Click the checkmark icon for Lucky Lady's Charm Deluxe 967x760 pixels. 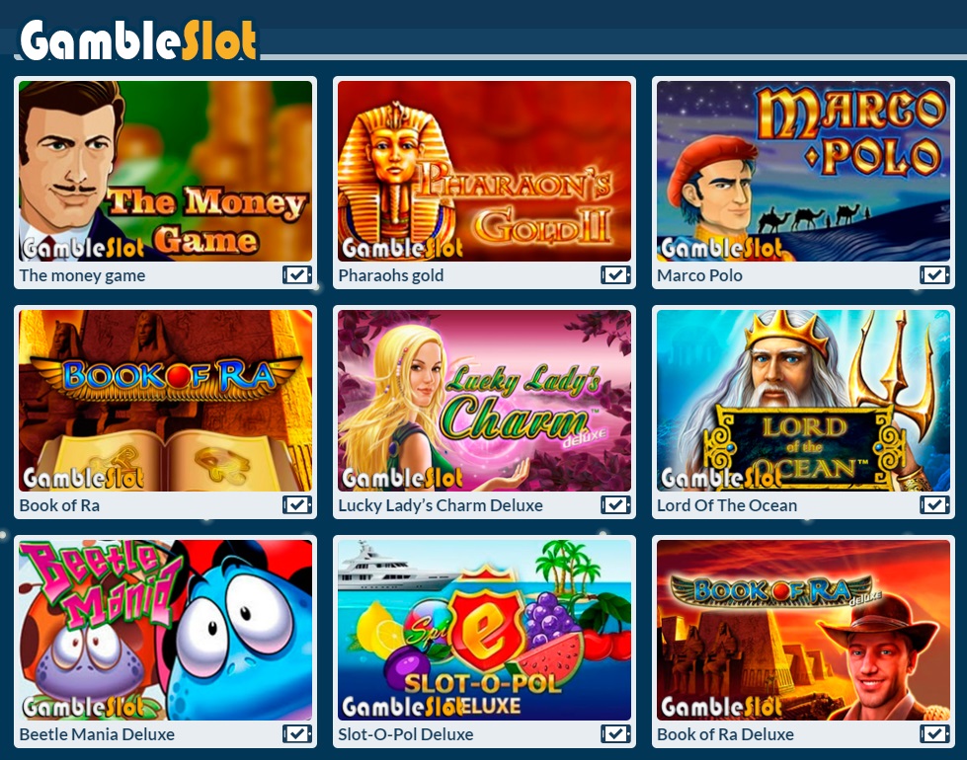[x=616, y=504]
